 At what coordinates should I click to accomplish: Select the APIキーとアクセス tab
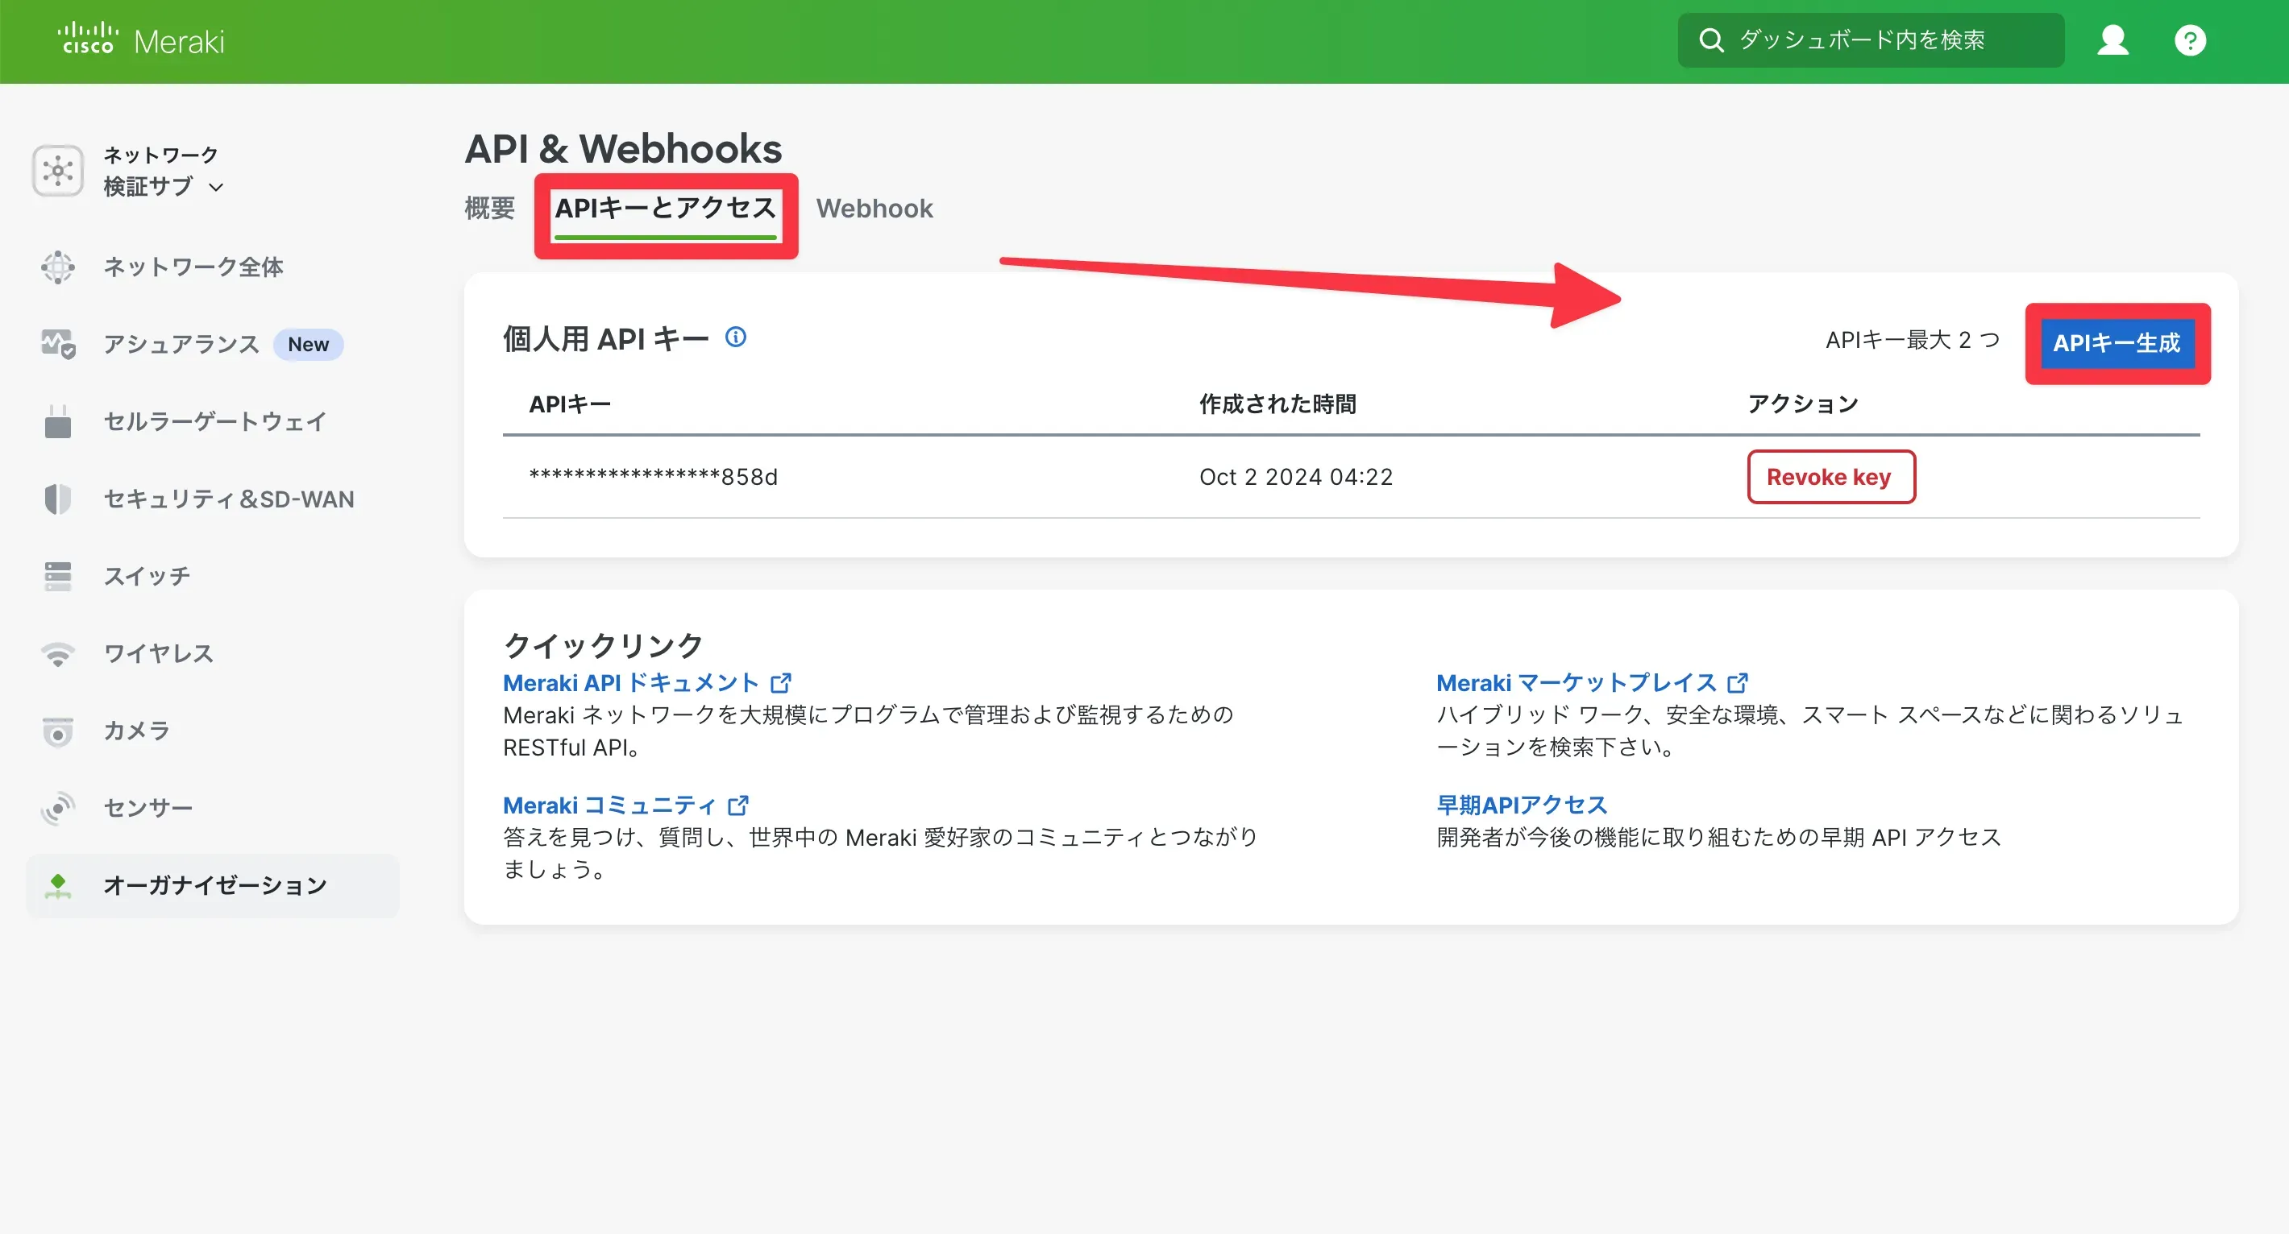(x=666, y=208)
